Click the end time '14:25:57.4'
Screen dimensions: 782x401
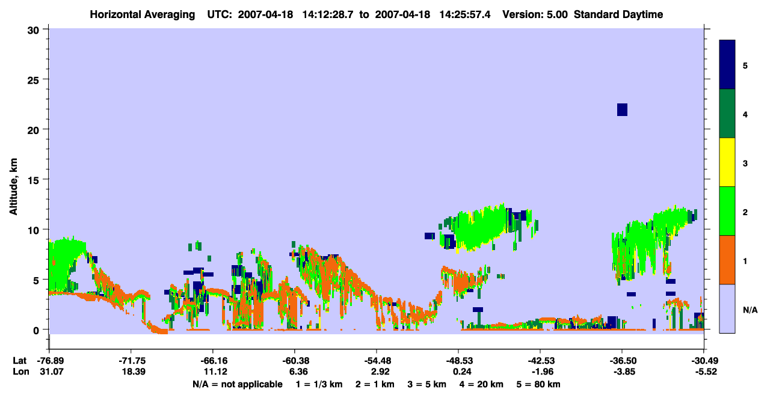coord(466,14)
